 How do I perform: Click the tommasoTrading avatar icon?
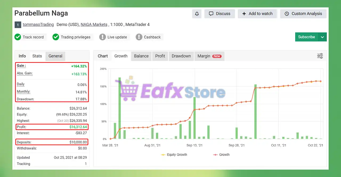[x=18, y=25]
